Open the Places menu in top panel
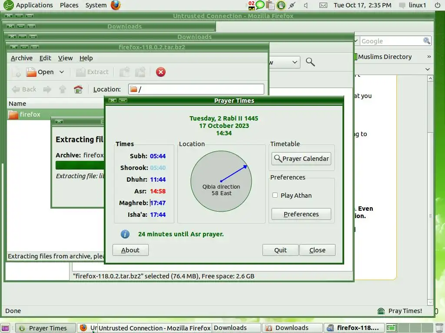This screenshot has width=445, height=333. (69, 5)
